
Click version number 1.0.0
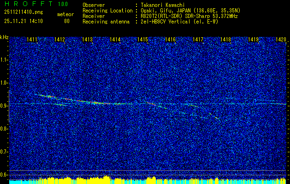(63, 4)
